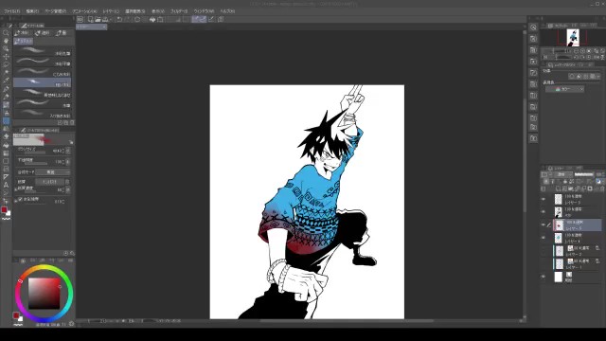
Task: Switch to the second sub tool group tab
Action: 43,33
